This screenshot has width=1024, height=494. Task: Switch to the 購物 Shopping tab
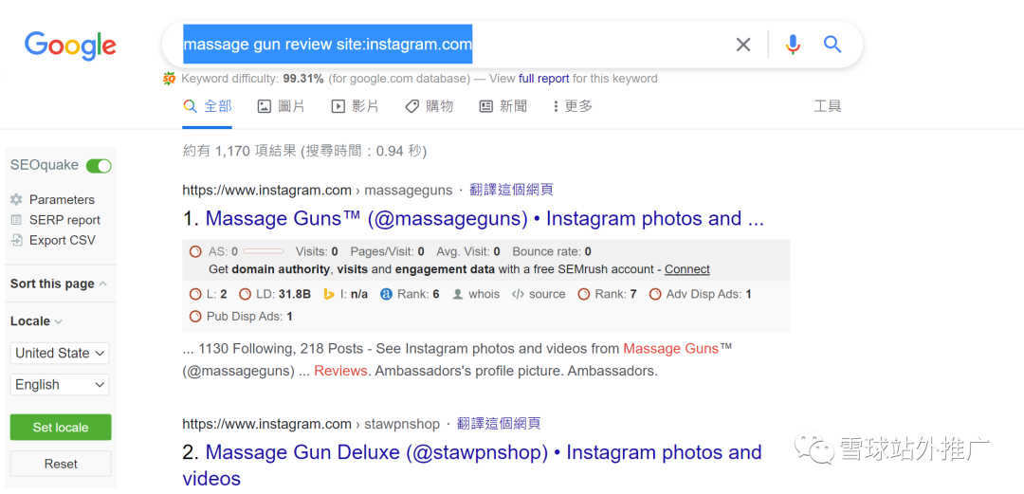click(430, 106)
